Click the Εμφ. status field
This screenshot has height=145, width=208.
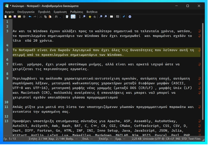point(123,139)
